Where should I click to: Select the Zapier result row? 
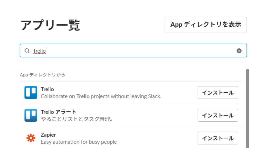pyautogui.click(x=131, y=138)
